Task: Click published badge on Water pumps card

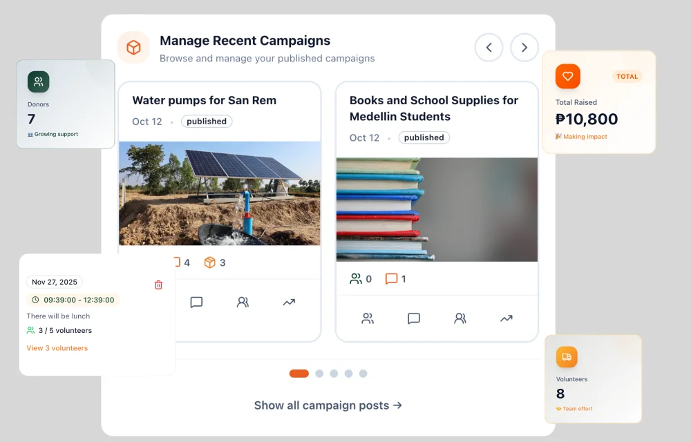Action: click(x=207, y=122)
